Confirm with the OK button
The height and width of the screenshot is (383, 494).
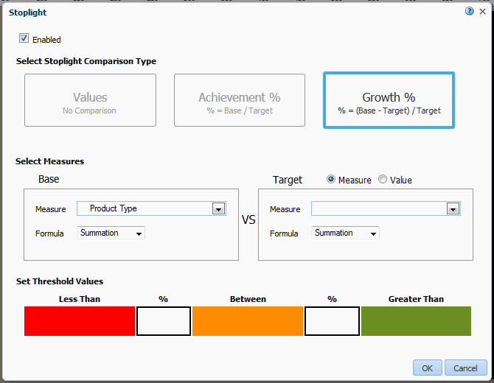pyautogui.click(x=428, y=368)
